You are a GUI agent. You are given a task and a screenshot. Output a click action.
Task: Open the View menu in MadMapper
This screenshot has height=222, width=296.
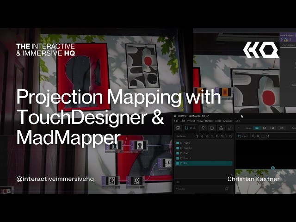200,121
